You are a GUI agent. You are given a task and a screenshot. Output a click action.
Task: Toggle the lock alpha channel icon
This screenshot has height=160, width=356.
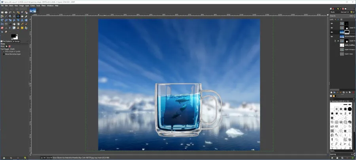[x=341, y=19]
